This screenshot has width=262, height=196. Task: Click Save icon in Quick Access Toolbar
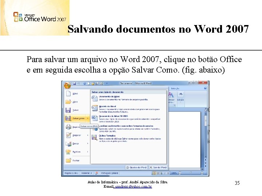[x=75, y=83]
